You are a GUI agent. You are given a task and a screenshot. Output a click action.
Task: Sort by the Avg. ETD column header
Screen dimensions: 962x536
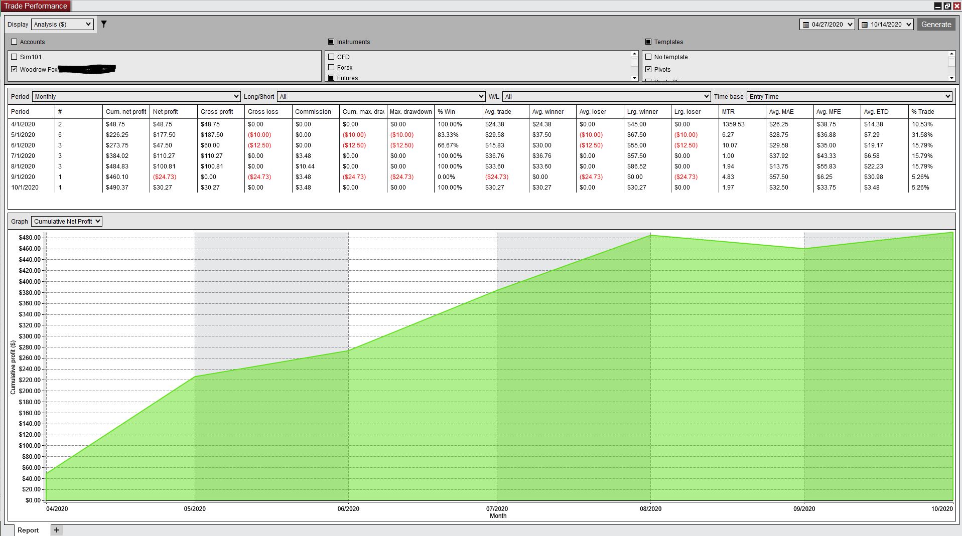[884, 111]
